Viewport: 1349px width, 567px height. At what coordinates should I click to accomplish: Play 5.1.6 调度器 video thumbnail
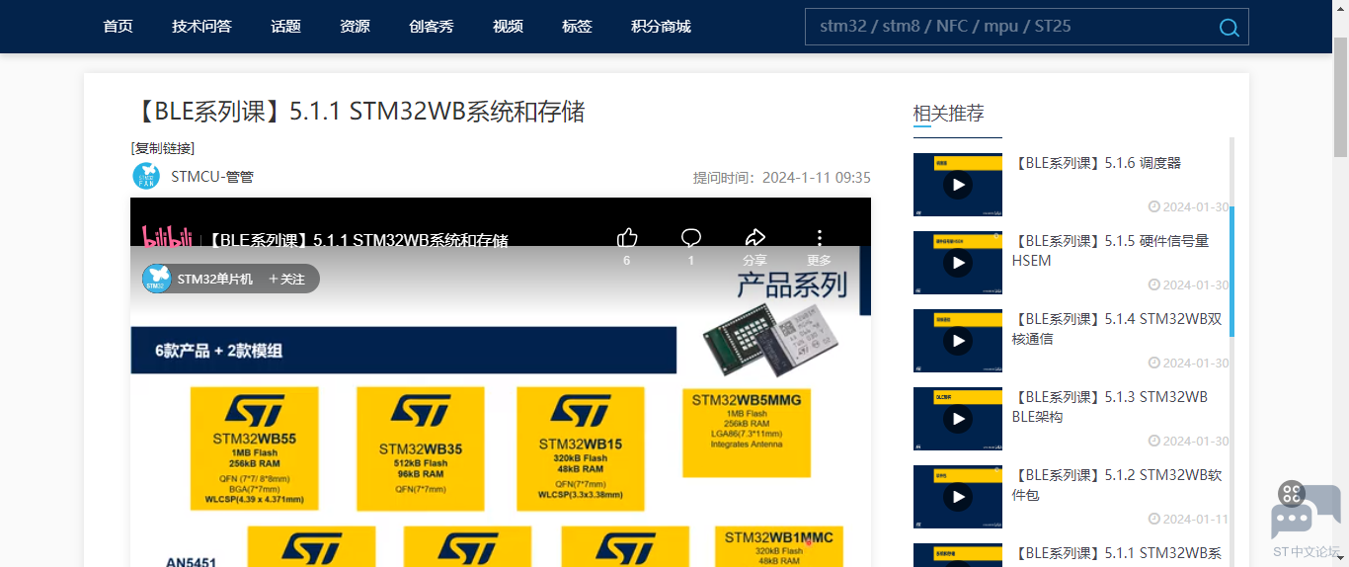click(x=957, y=185)
